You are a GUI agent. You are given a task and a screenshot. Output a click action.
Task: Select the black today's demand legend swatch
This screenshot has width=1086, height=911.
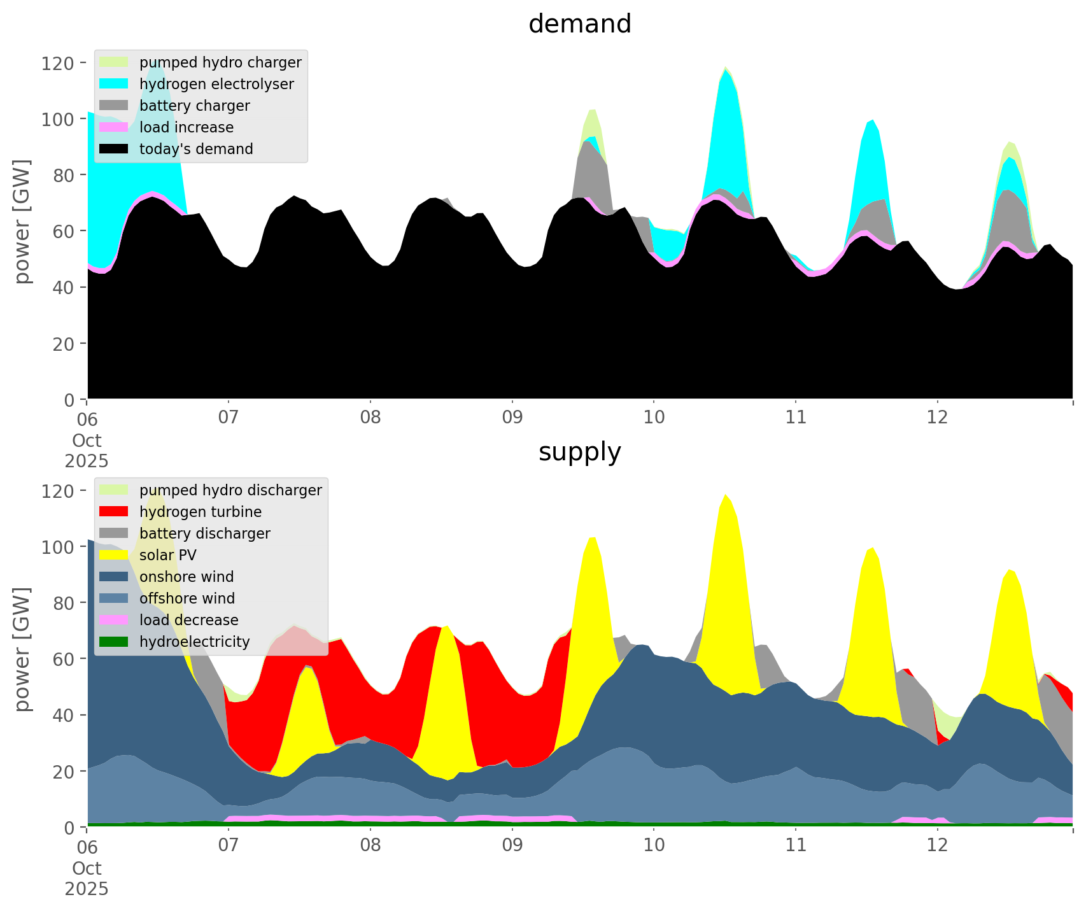pos(115,149)
